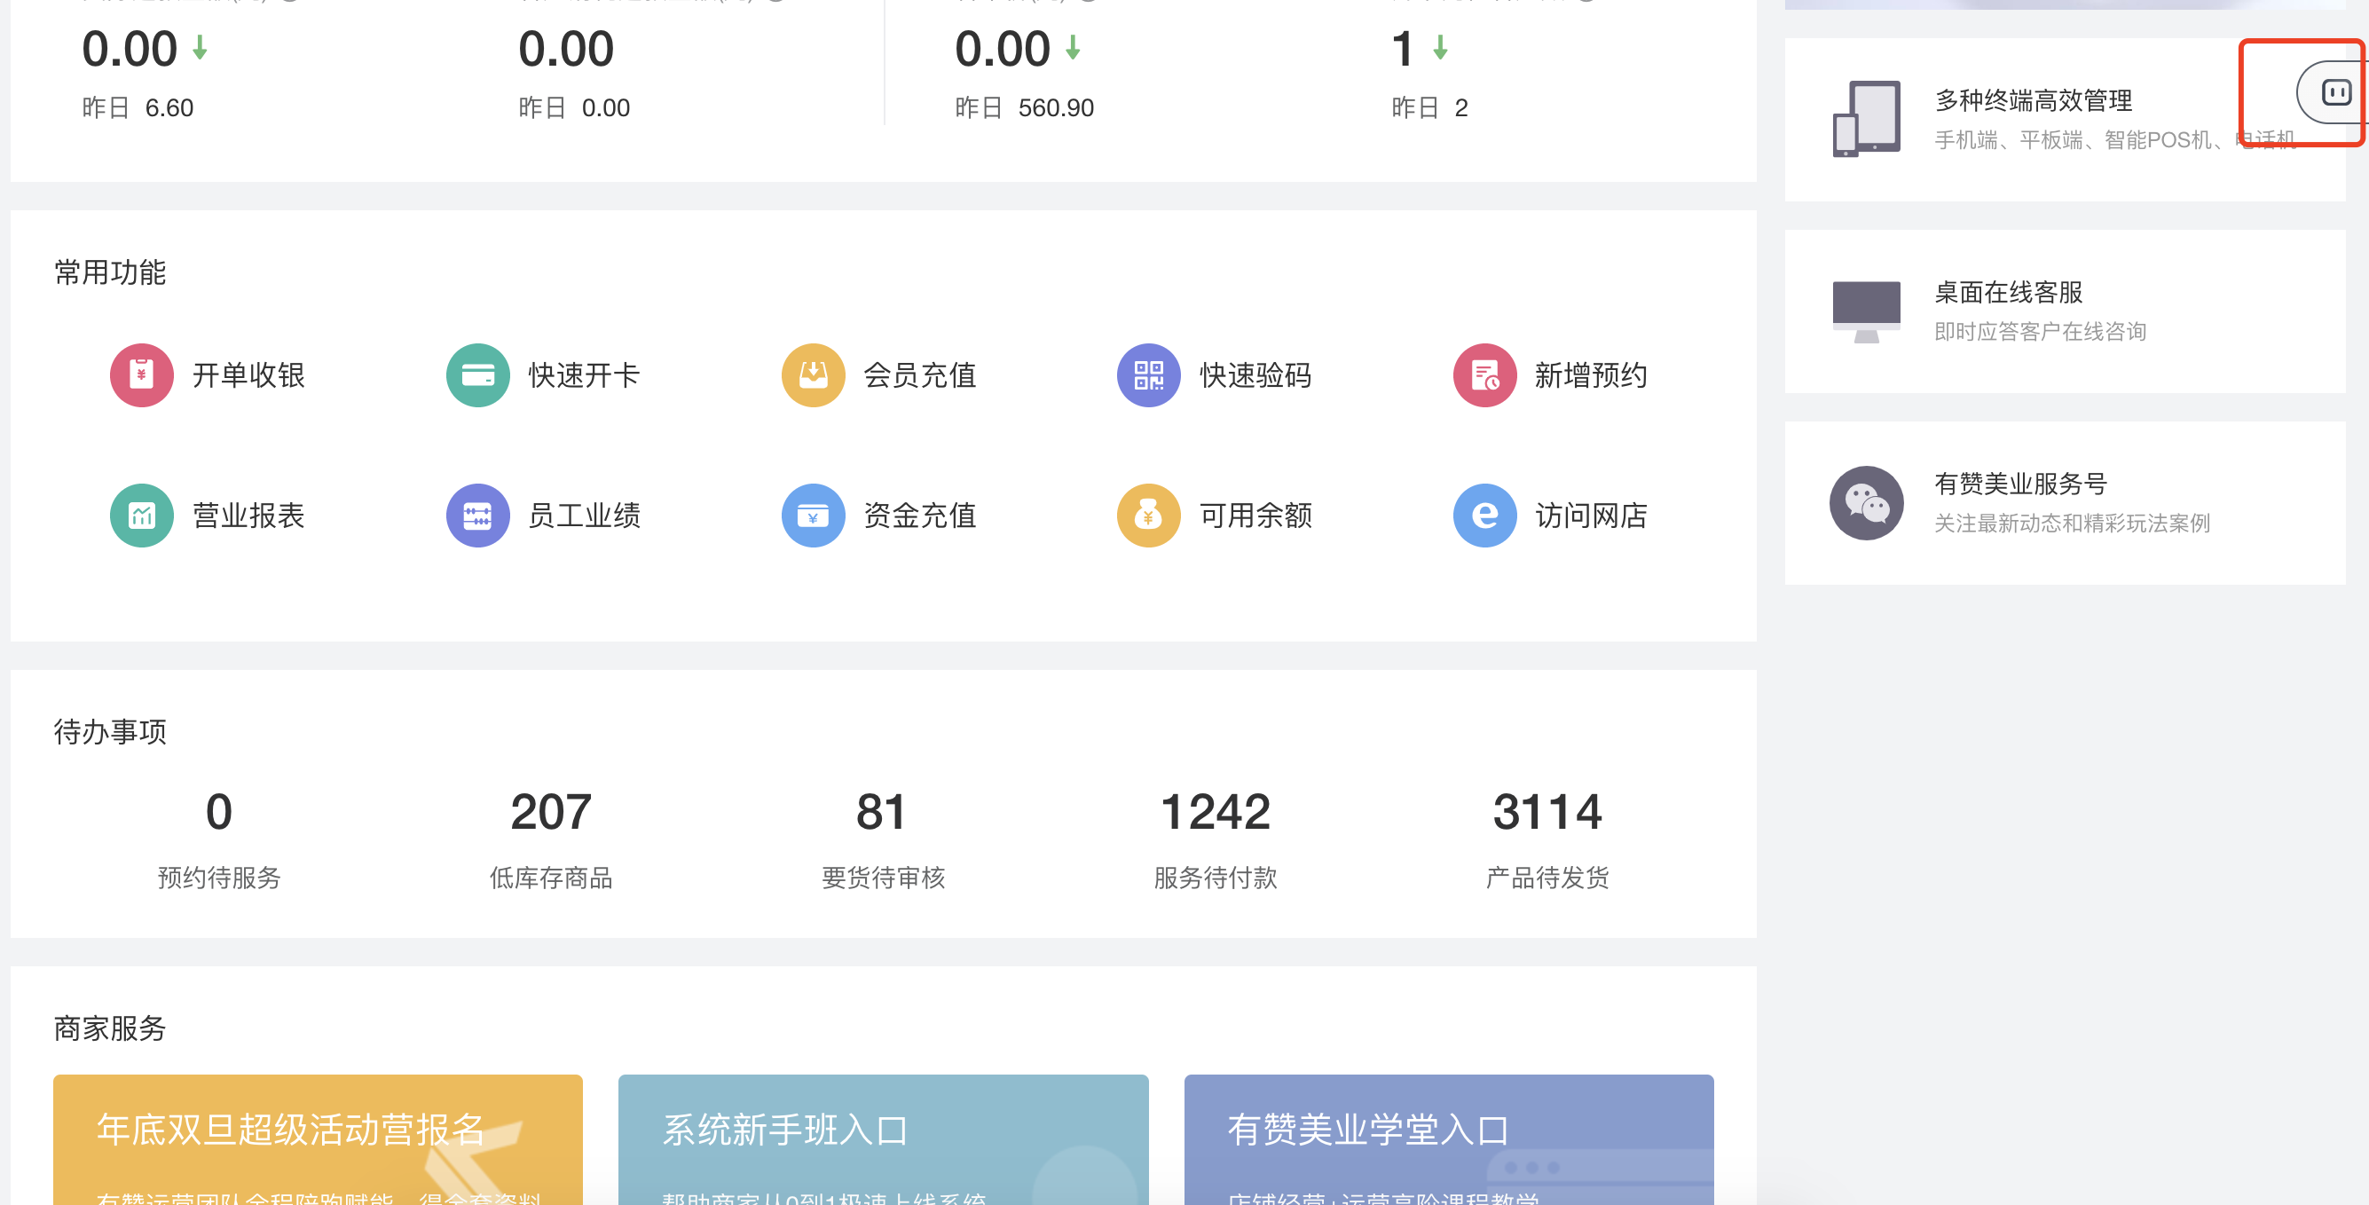Click the 有赞美业服务号 title
2369x1205 pixels.
click(x=2020, y=484)
